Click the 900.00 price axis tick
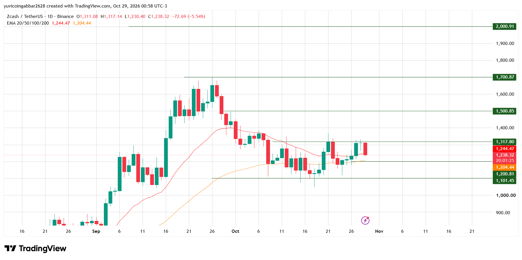This screenshot has height=260, width=522. (503, 213)
